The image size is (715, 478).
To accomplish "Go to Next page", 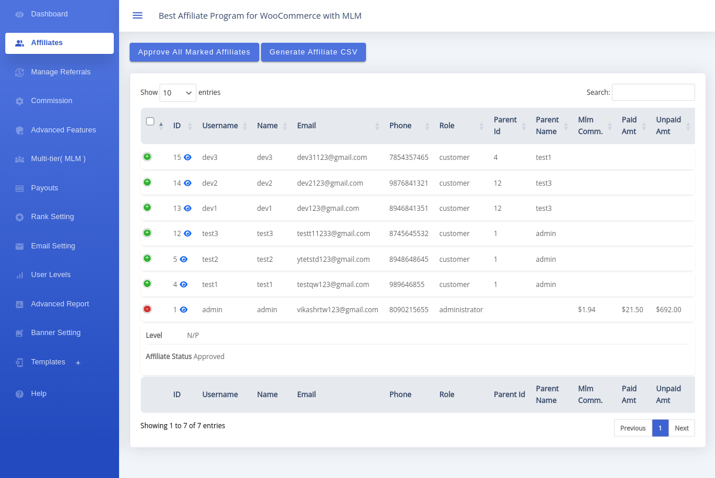I will click(x=682, y=428).
